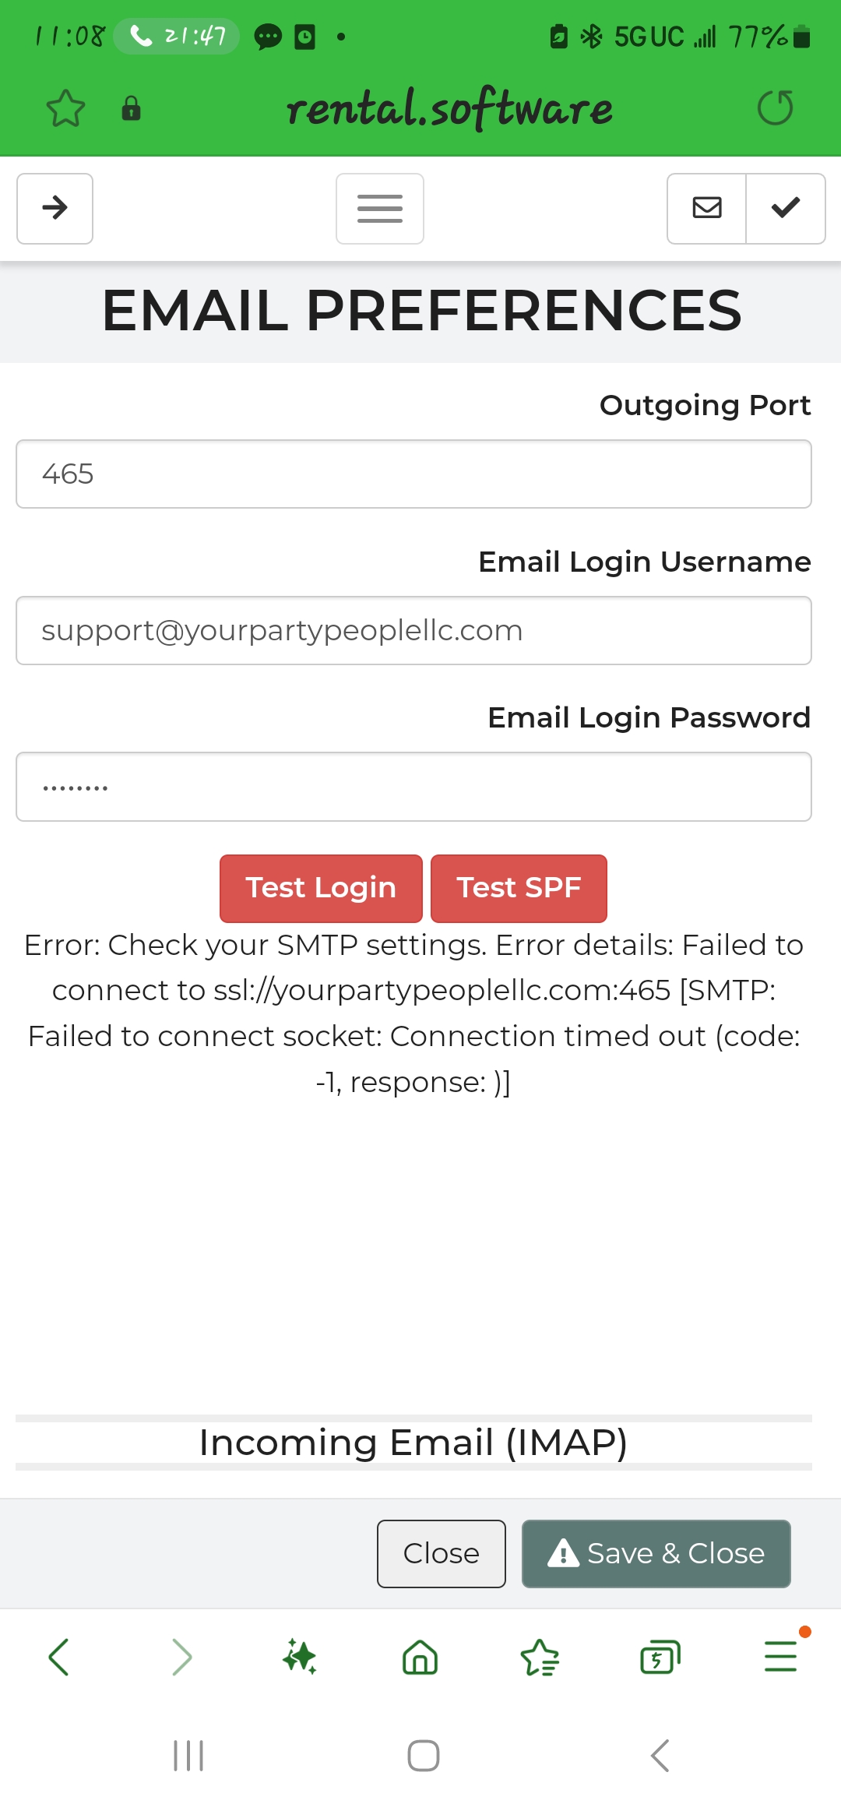The height and width of the screenshot is (1804, 841).
Task: Open the browser bookmarks list
Action: 540,1657
